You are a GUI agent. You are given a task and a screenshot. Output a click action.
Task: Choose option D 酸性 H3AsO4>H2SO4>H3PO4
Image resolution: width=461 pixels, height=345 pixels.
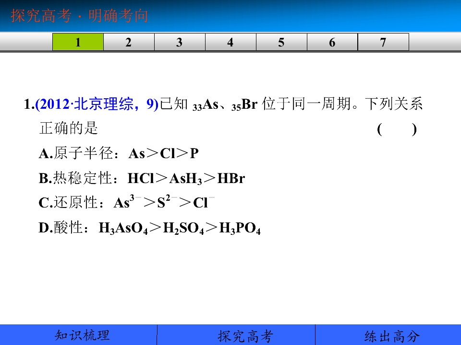pyautogui.click(x=149, y=228)
